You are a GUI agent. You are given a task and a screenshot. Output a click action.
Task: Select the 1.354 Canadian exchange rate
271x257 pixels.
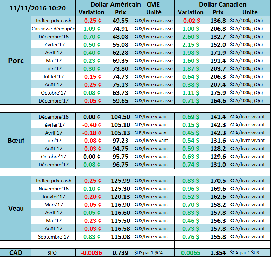click(218, 252)
